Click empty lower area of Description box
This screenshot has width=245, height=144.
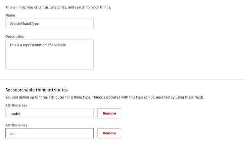click(49, 61)
